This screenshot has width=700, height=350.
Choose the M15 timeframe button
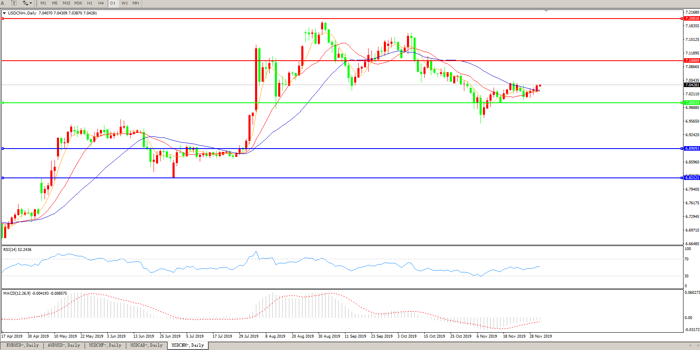click(x=66, y=3)
